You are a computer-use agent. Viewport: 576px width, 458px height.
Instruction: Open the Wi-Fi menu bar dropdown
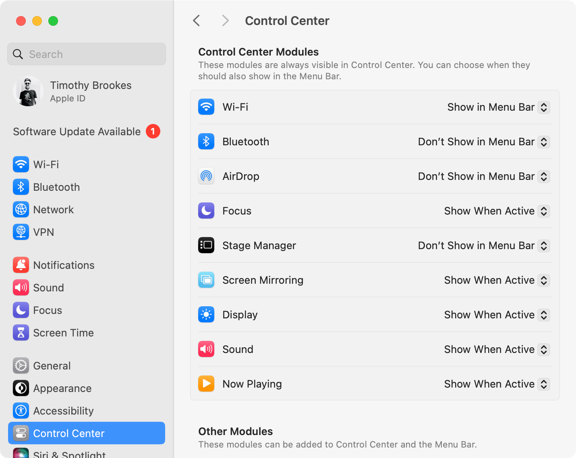(x=544, y=107)
